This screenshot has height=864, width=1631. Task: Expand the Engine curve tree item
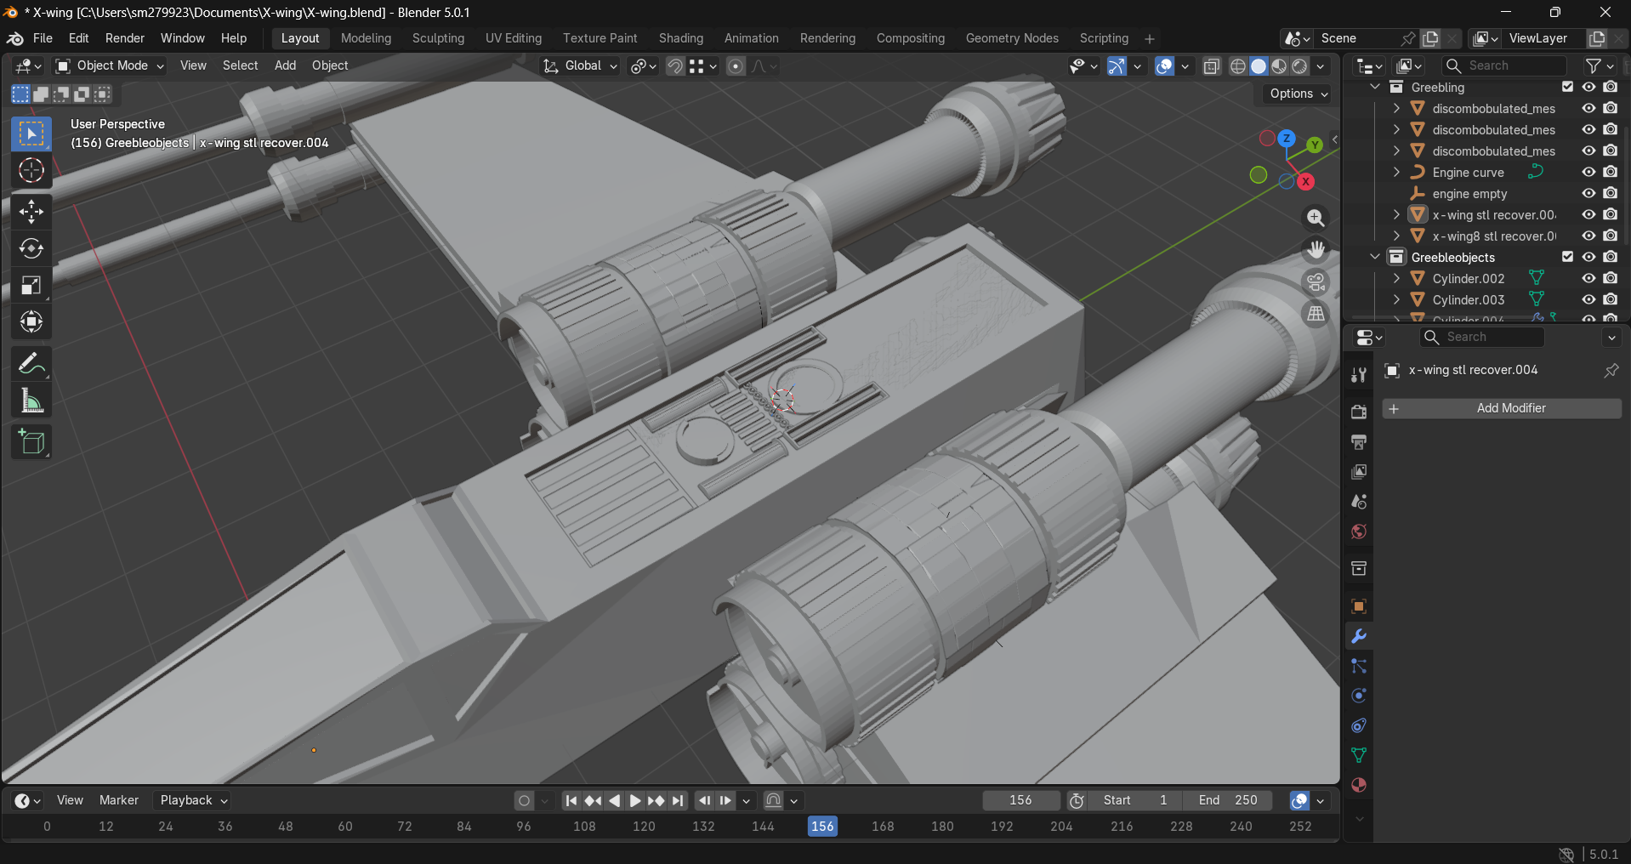(1396, 172)
